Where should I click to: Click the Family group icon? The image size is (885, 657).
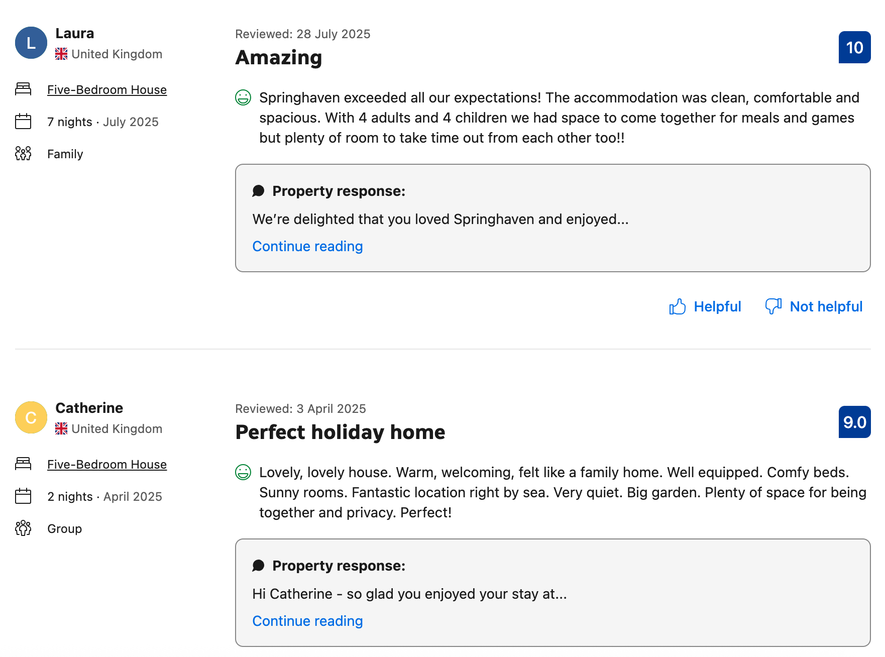click(23, 154)
